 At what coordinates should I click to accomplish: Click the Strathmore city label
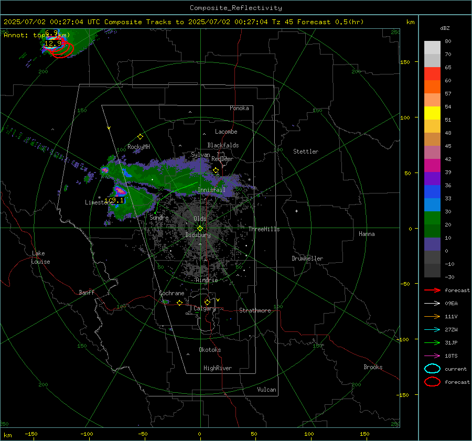click(255, 310)
